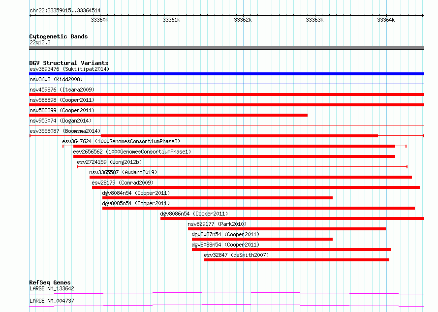Select the 33363k ruler tick label
The width and height of the screenshot is (438, 312).
point(314,20)
